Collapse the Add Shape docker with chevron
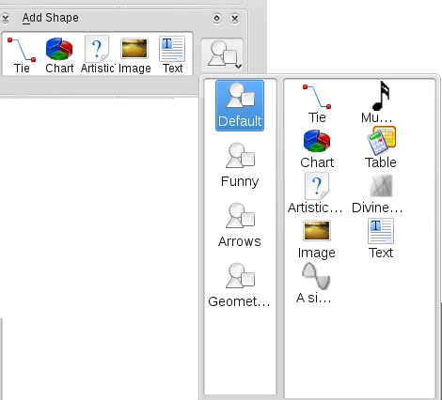This screenshot has width=442, height=400. (x=5, y=18)
